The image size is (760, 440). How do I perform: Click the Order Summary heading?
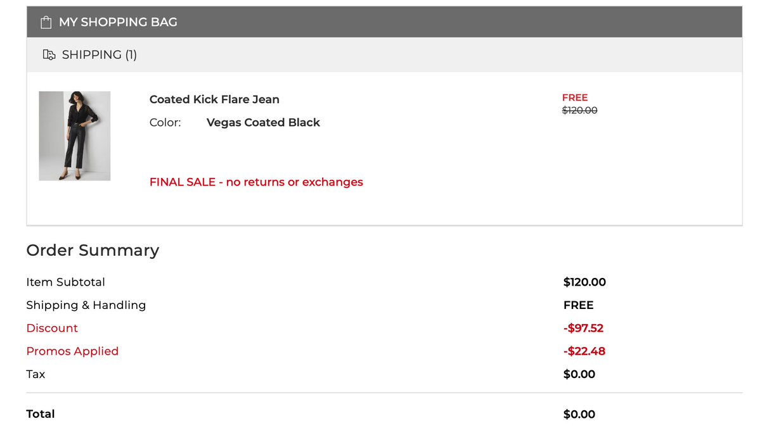coord(93,251)
